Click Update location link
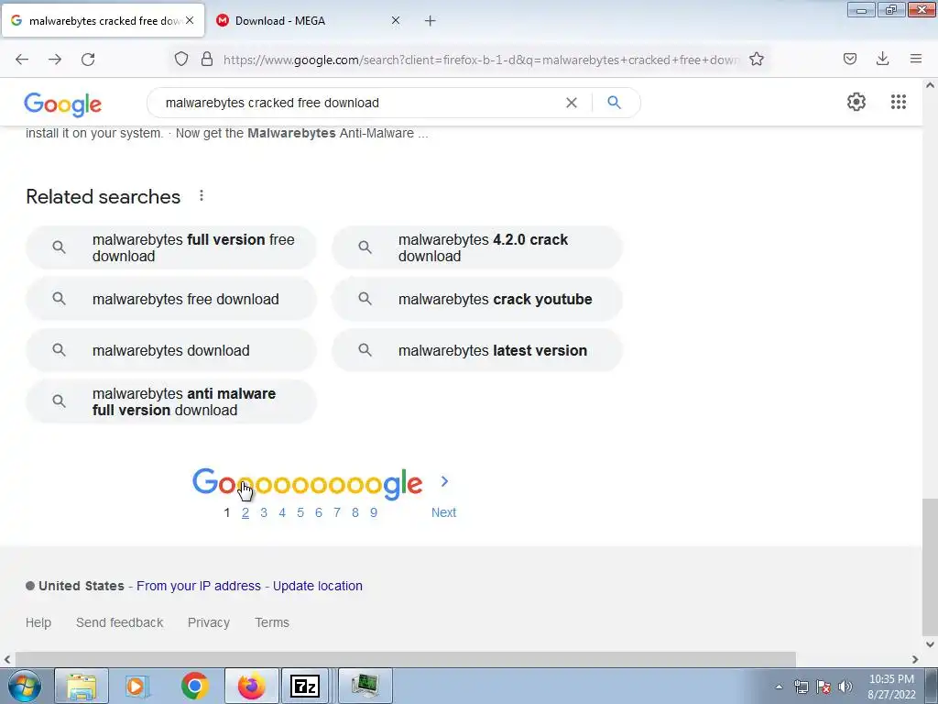This screenshot has height=704, width=938. (318, 586)
